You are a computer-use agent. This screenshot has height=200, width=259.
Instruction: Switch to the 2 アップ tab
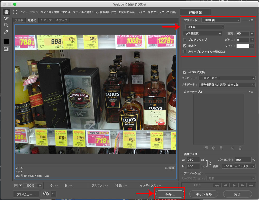46,20
